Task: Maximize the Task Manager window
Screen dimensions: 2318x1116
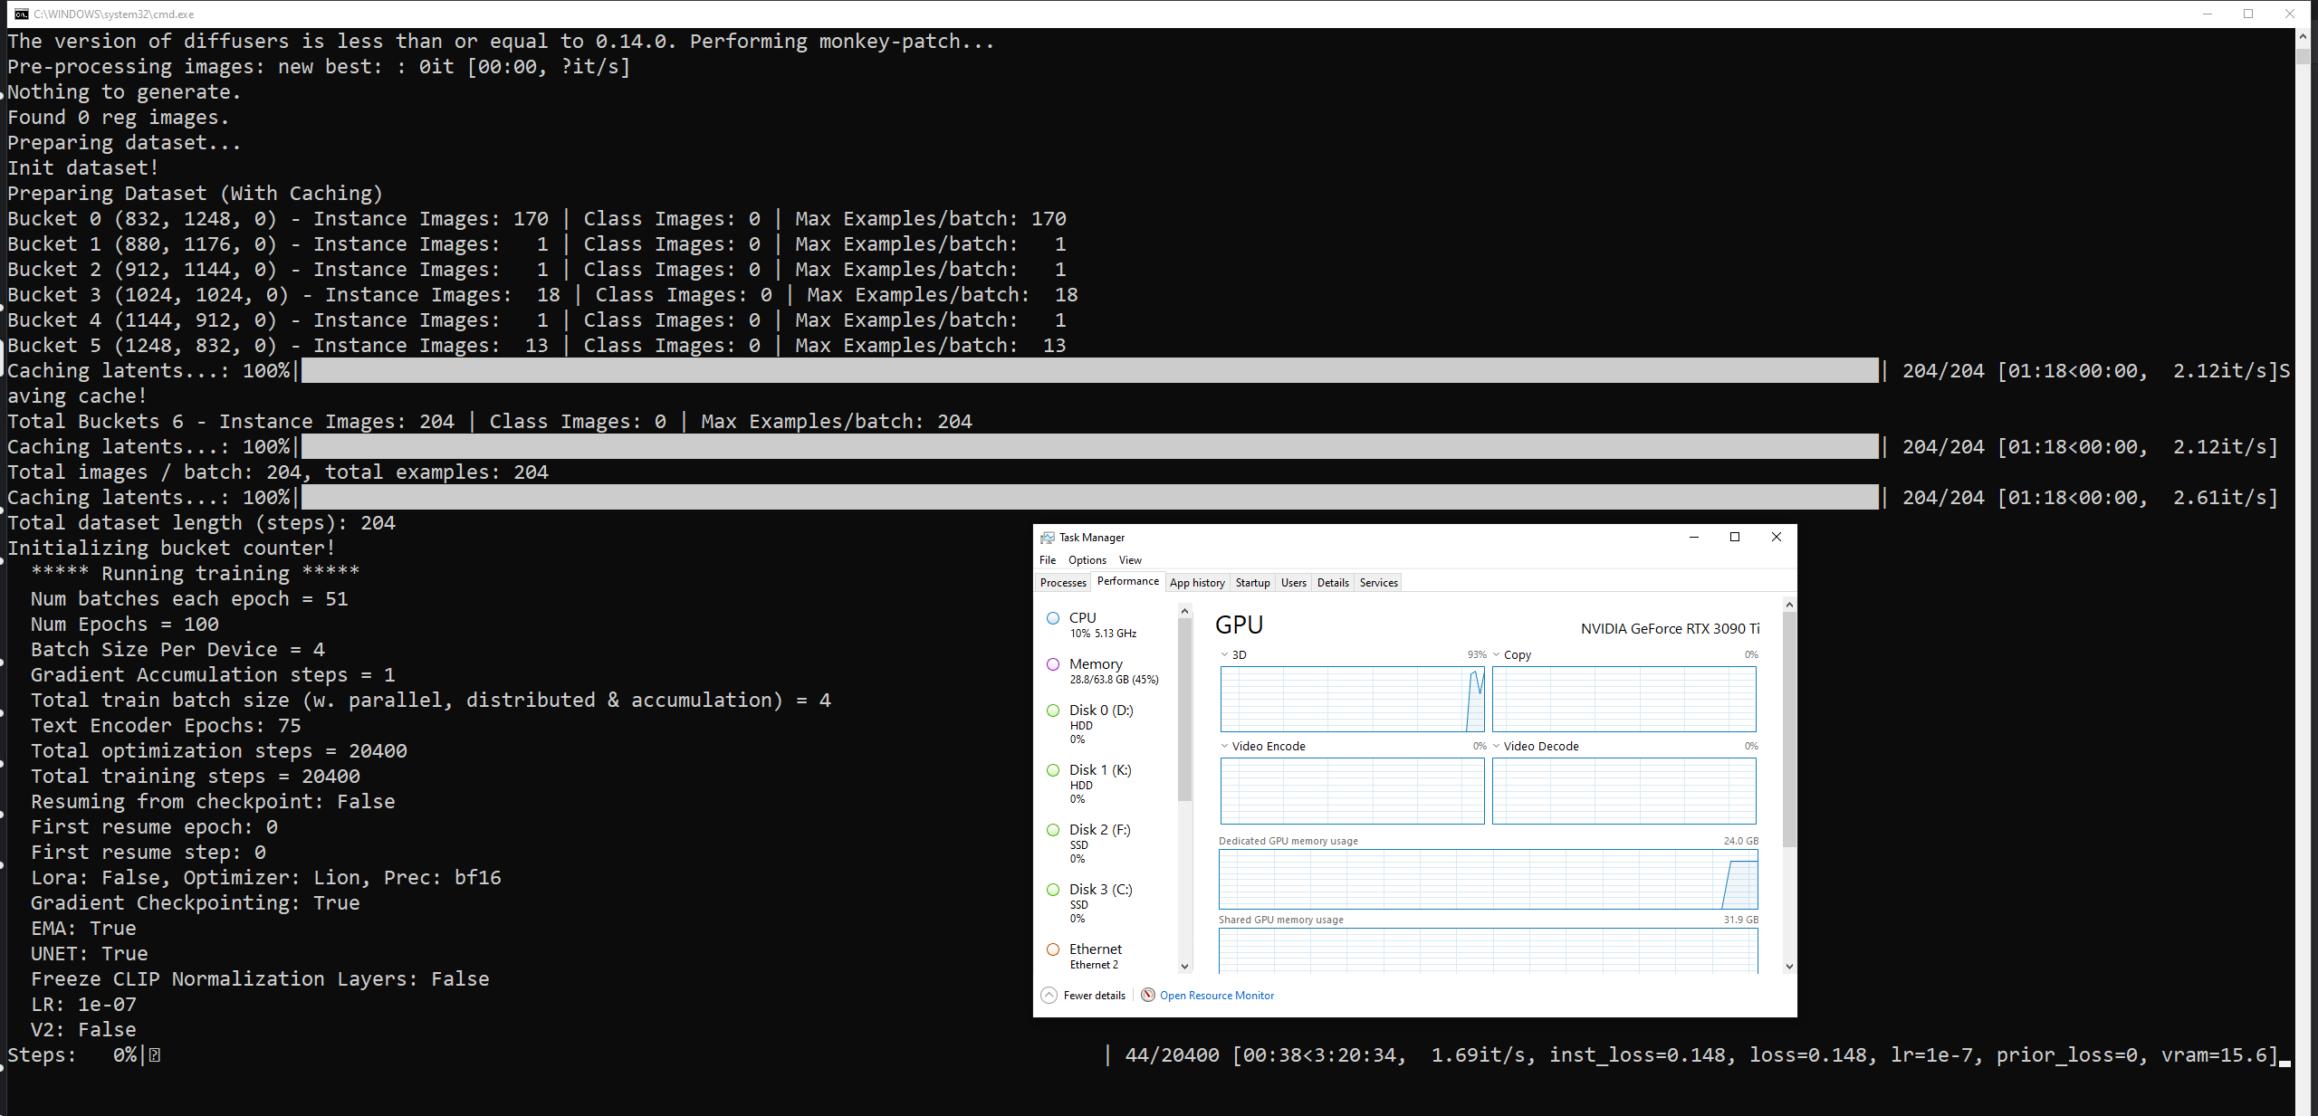Action: click(1735, 537)
